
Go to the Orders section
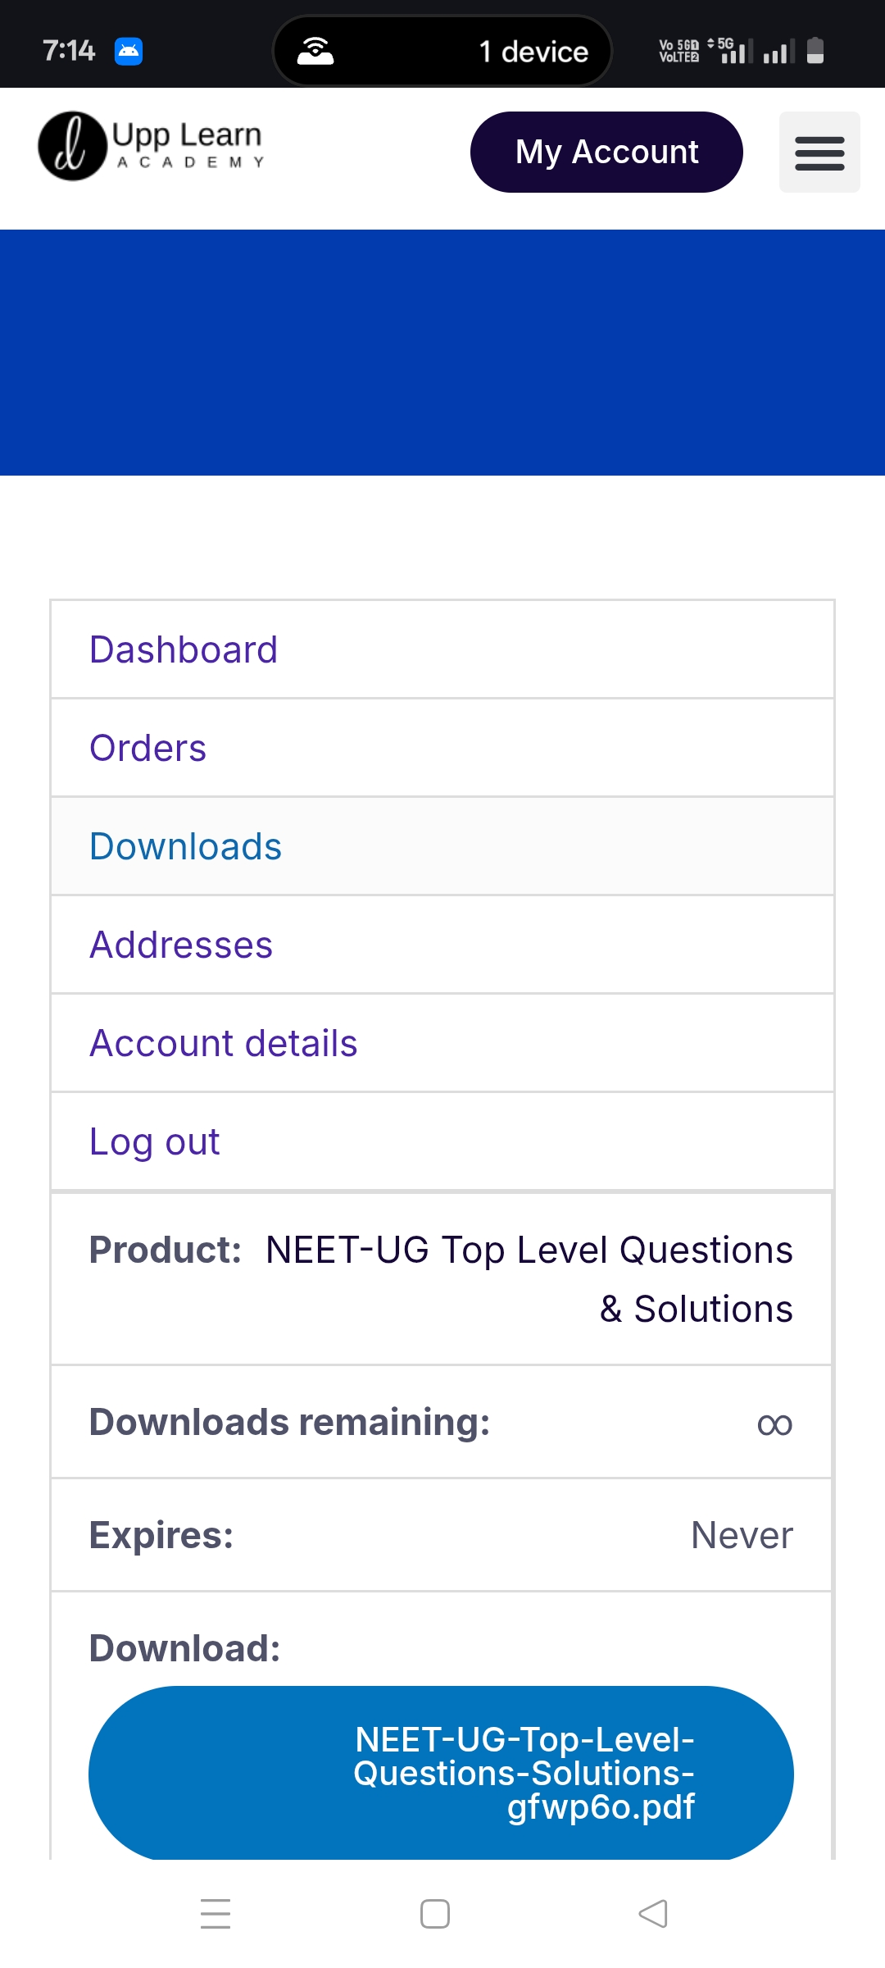click(x=148, y=749)
